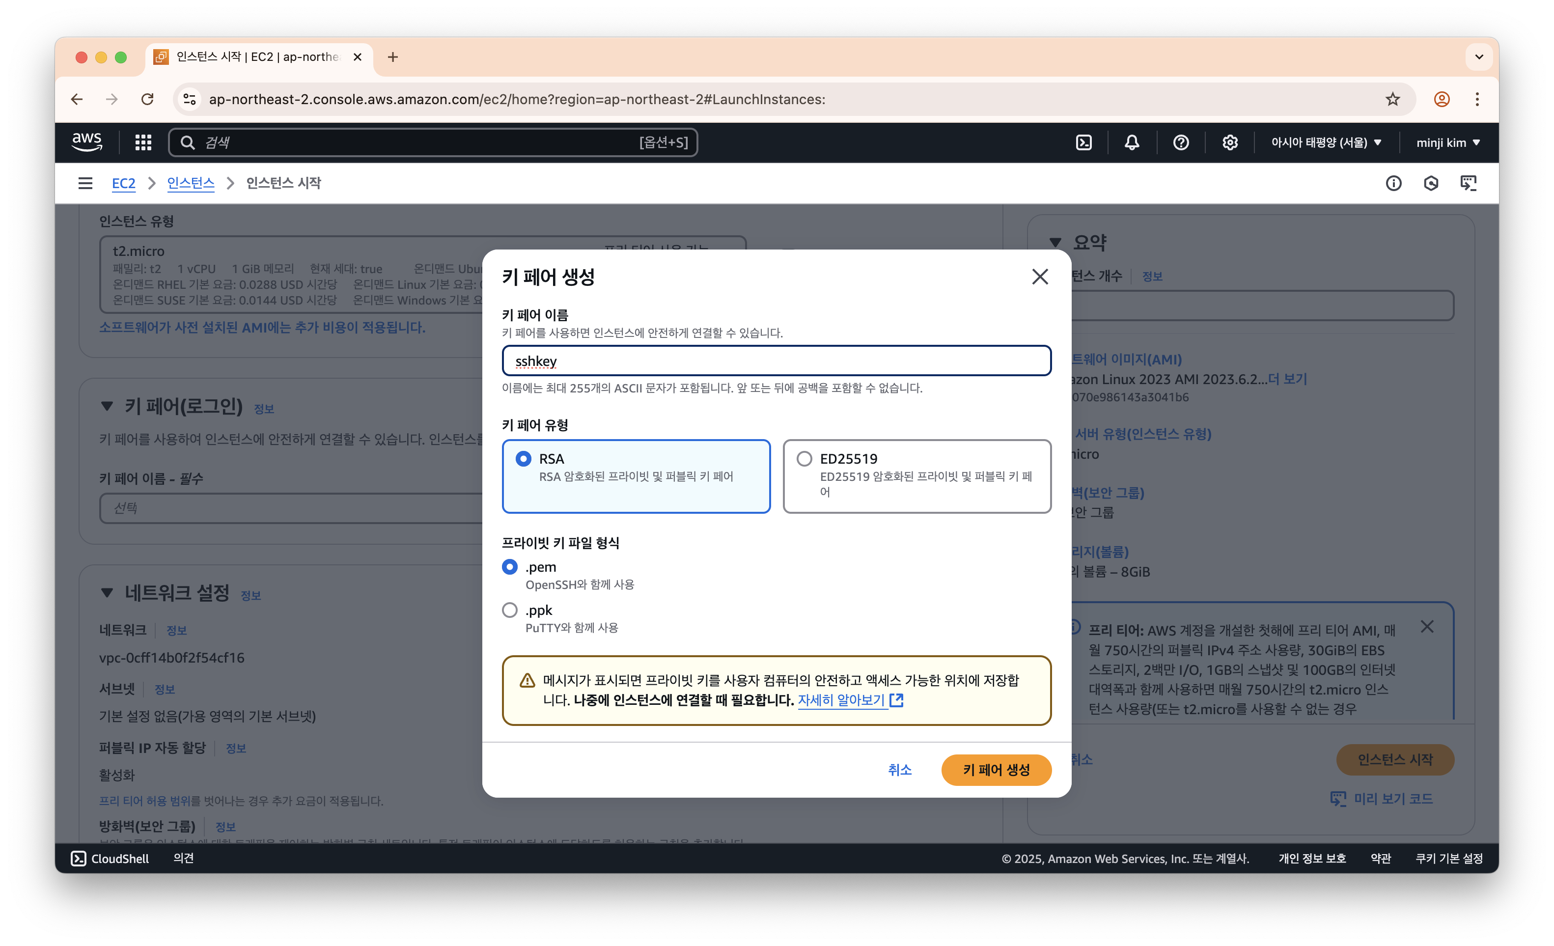
Task: View site information icon in address bar
Action: point(189,99)
